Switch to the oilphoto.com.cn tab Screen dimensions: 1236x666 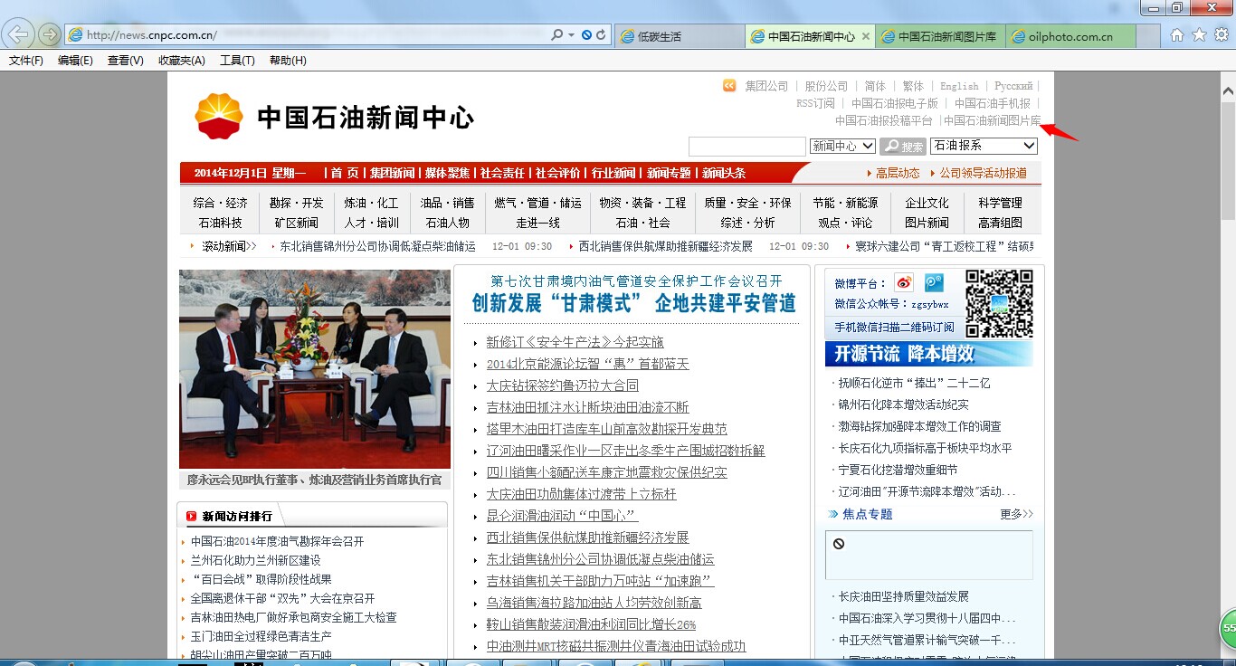point(1070,37)
